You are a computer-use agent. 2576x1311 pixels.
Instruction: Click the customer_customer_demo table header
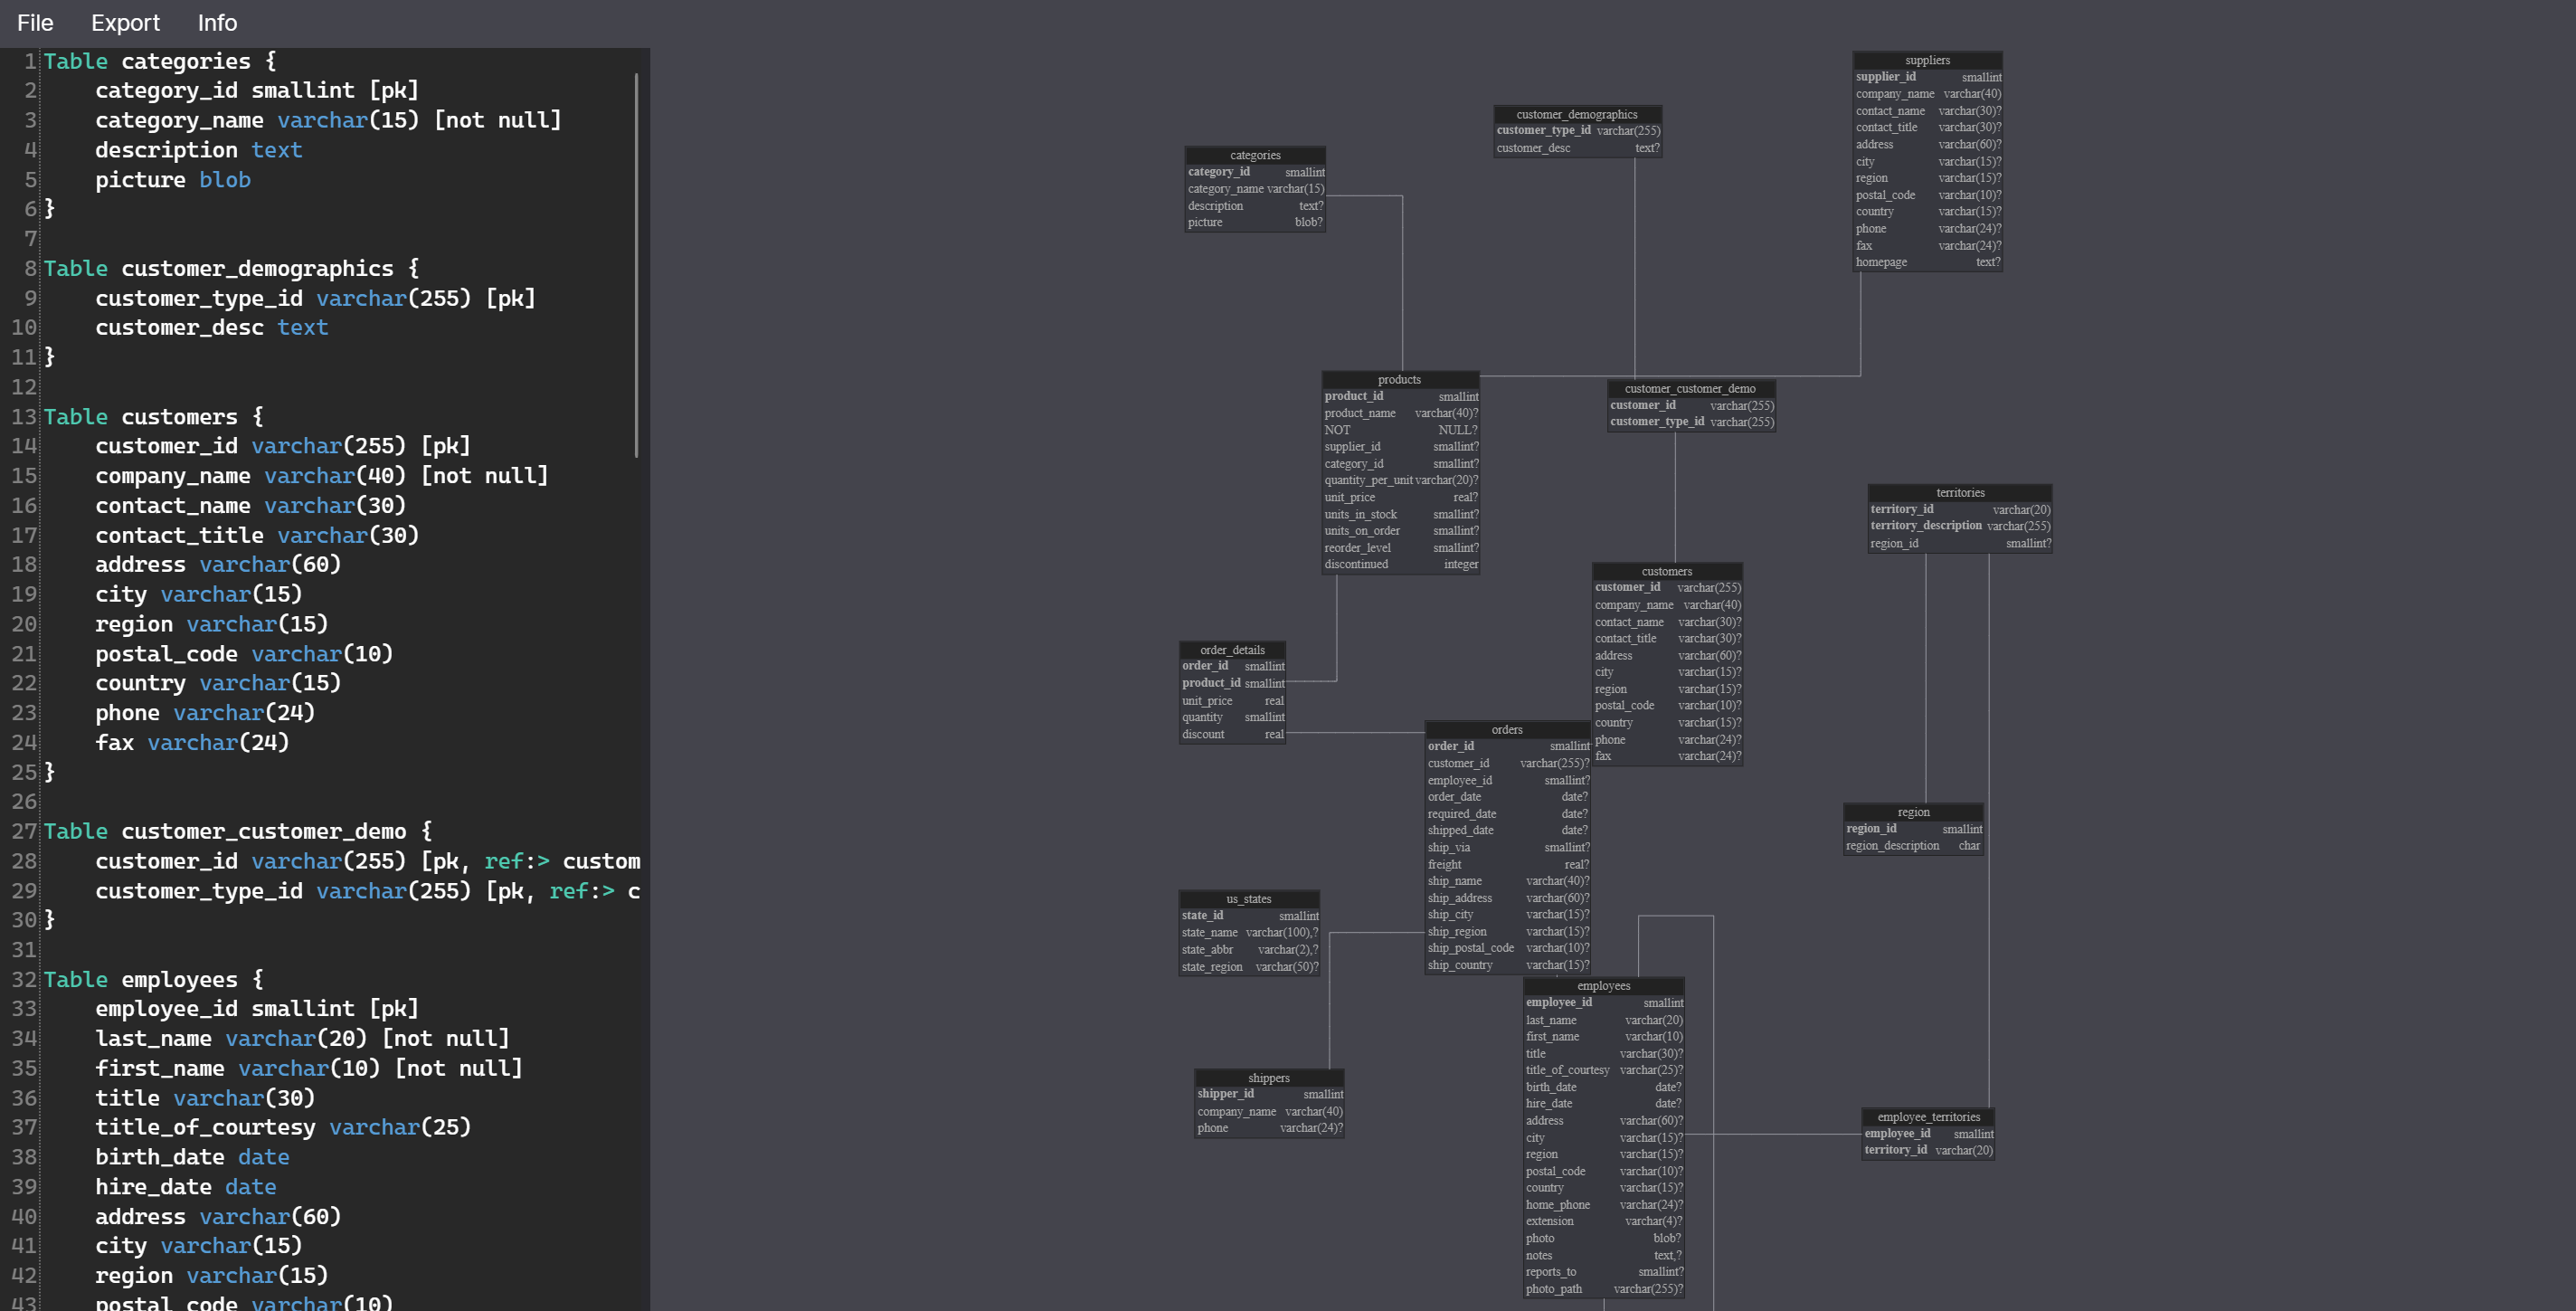(x=1689, y=388)
